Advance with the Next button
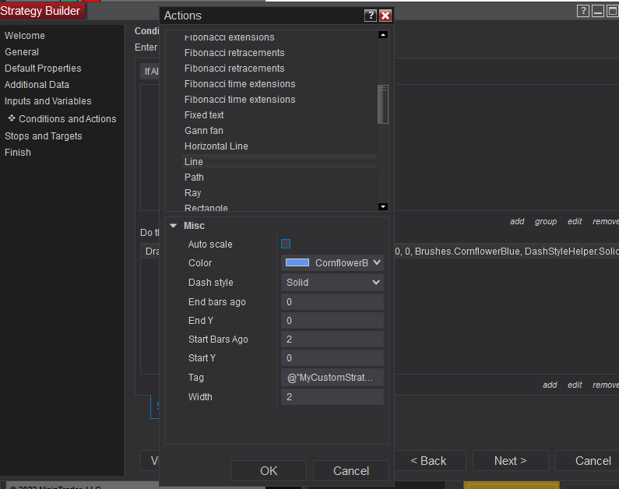 click(x=511, y=461)
